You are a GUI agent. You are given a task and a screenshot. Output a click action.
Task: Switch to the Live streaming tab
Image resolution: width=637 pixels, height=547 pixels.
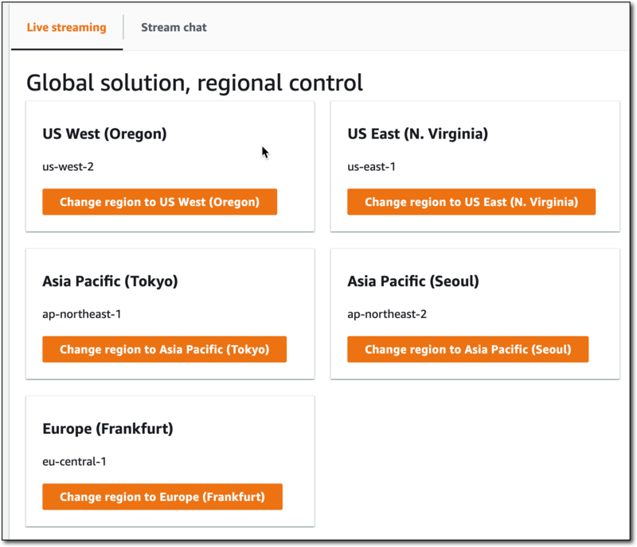(66, 27)
